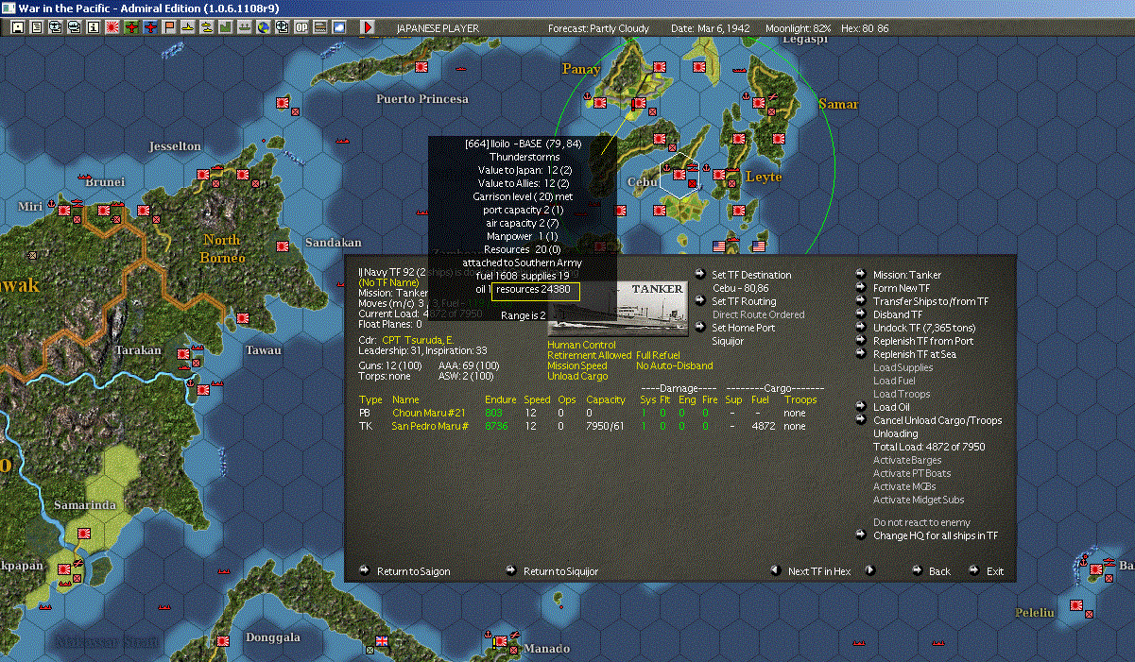Viewport: 1135px width, 662px height.
Task: Click Load Oil
Action: (x=892, y=407)
